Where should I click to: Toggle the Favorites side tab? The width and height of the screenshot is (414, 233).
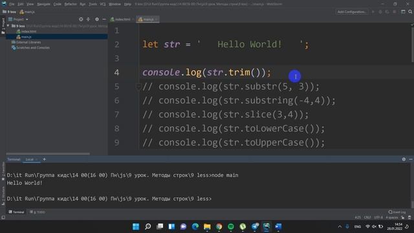(3, 171)
